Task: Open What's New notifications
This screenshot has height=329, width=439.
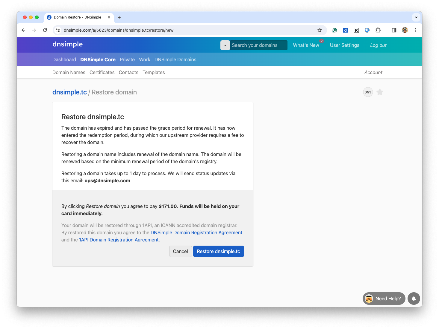Action: [306, 45]
